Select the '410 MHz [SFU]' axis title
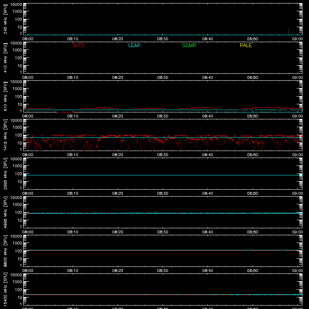 5,58
